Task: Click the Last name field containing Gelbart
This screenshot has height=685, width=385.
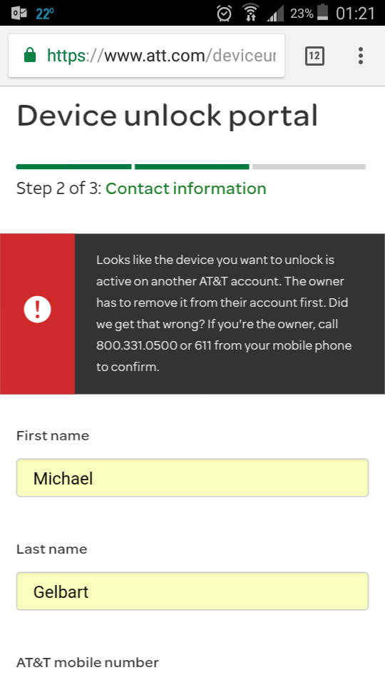Action: [x=192, y=591]
